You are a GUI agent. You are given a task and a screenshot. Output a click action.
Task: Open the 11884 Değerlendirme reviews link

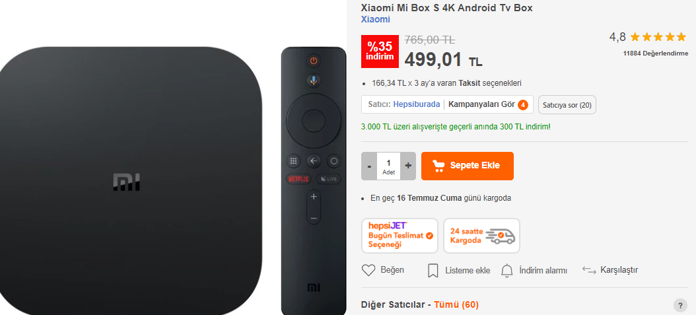pyautogui.click(x=656, y=53)
